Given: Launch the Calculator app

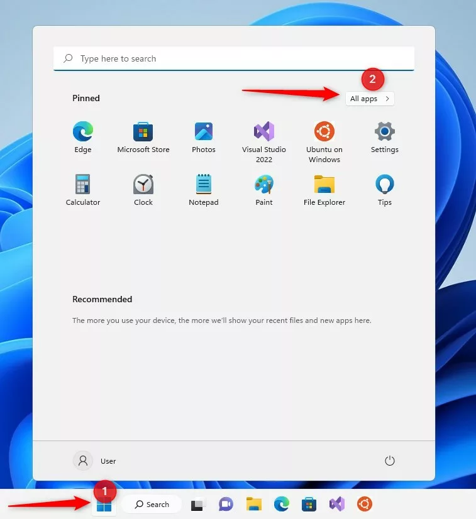Looking at the screenshot, I should point(83,190).
